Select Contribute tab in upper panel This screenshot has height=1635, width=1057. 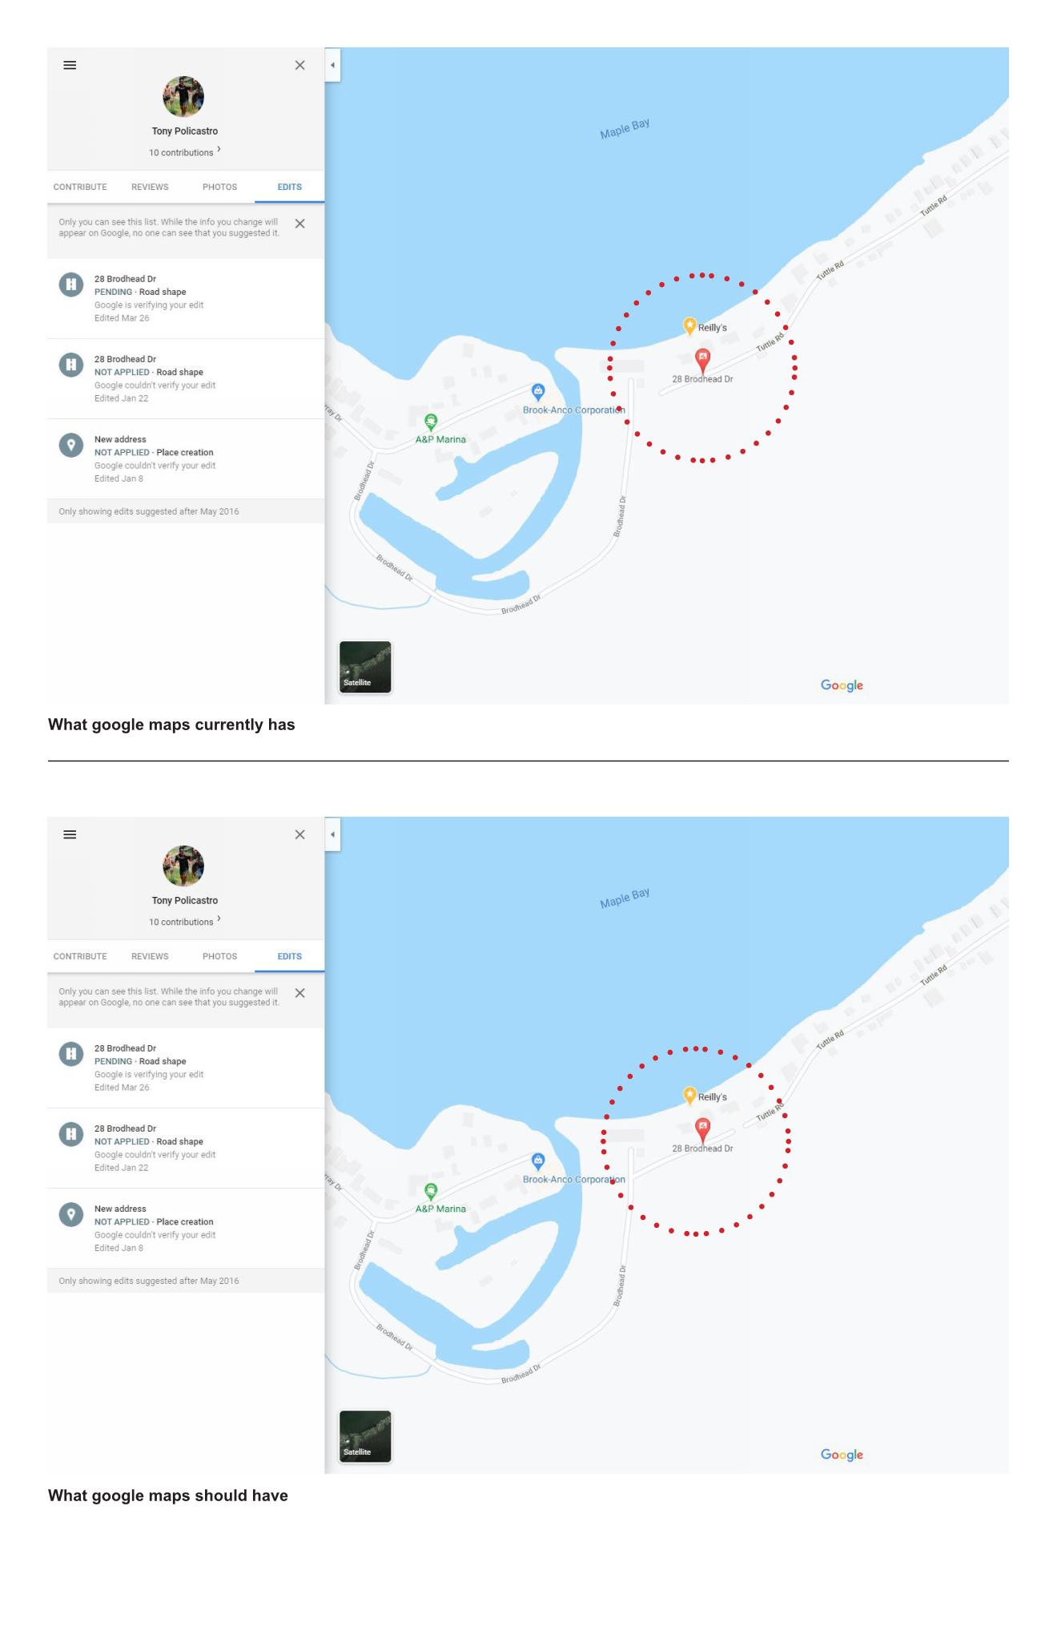click(80, 187)
